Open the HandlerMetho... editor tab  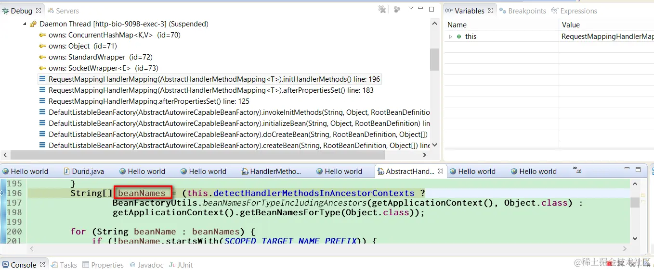(x=271, y=172)
